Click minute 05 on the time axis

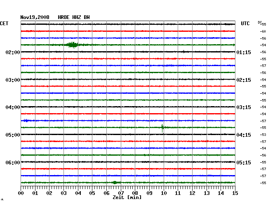pos(92,193)
